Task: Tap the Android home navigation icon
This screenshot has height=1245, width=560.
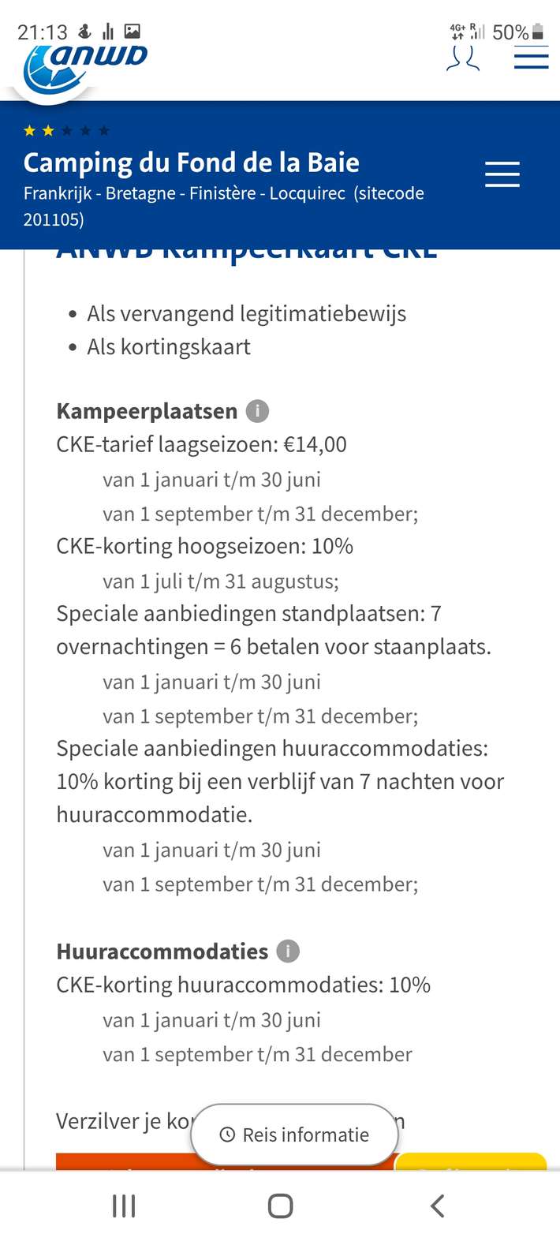Action: 280,1206
